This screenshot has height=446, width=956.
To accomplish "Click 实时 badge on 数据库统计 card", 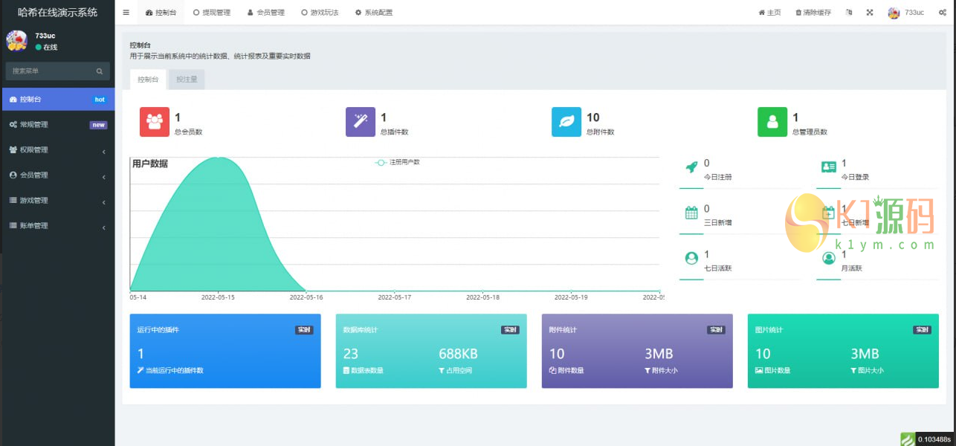I will point(510,330).
